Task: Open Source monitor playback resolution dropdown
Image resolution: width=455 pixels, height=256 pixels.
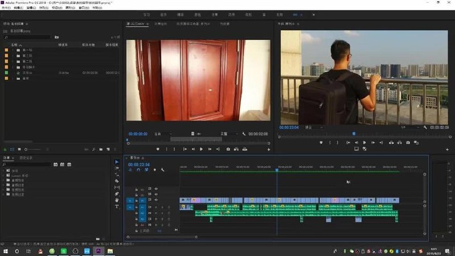Action: coord(229,134)
